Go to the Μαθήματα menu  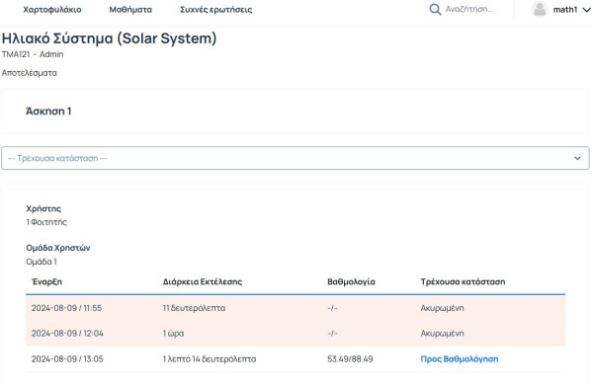(x=130, y=10)
